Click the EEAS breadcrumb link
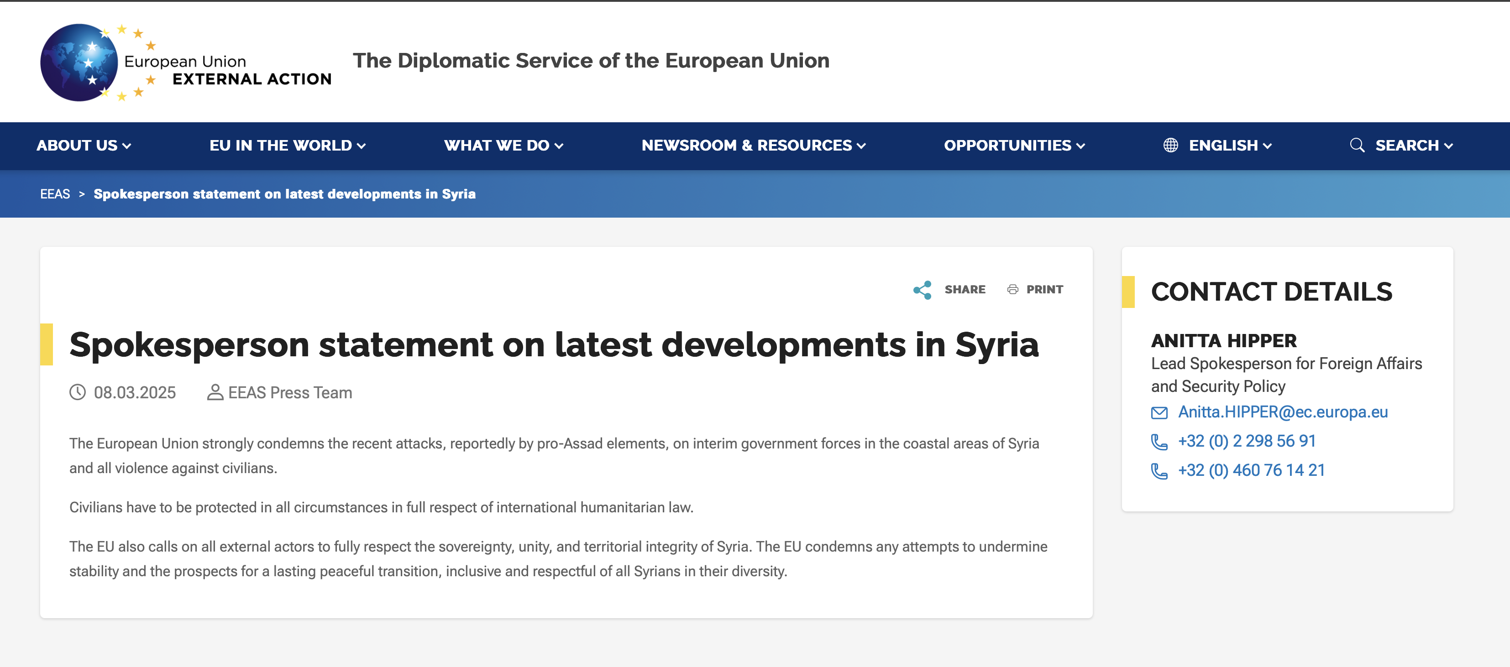 click(x=55, y=194)
